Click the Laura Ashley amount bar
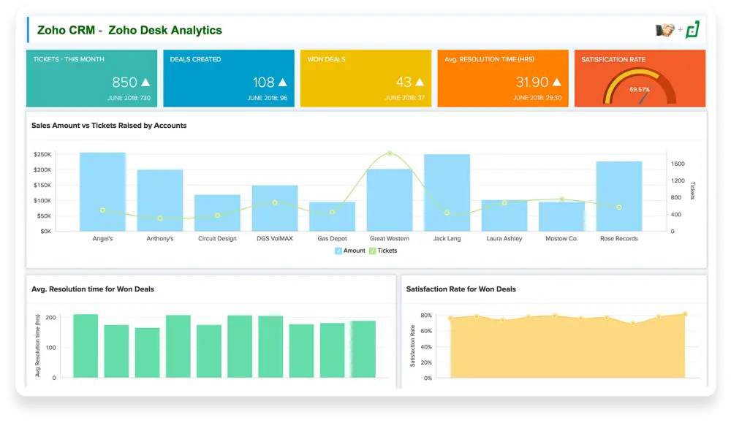Image resolution: width=731 pixels, height=423 pixels. pos(504,216)
